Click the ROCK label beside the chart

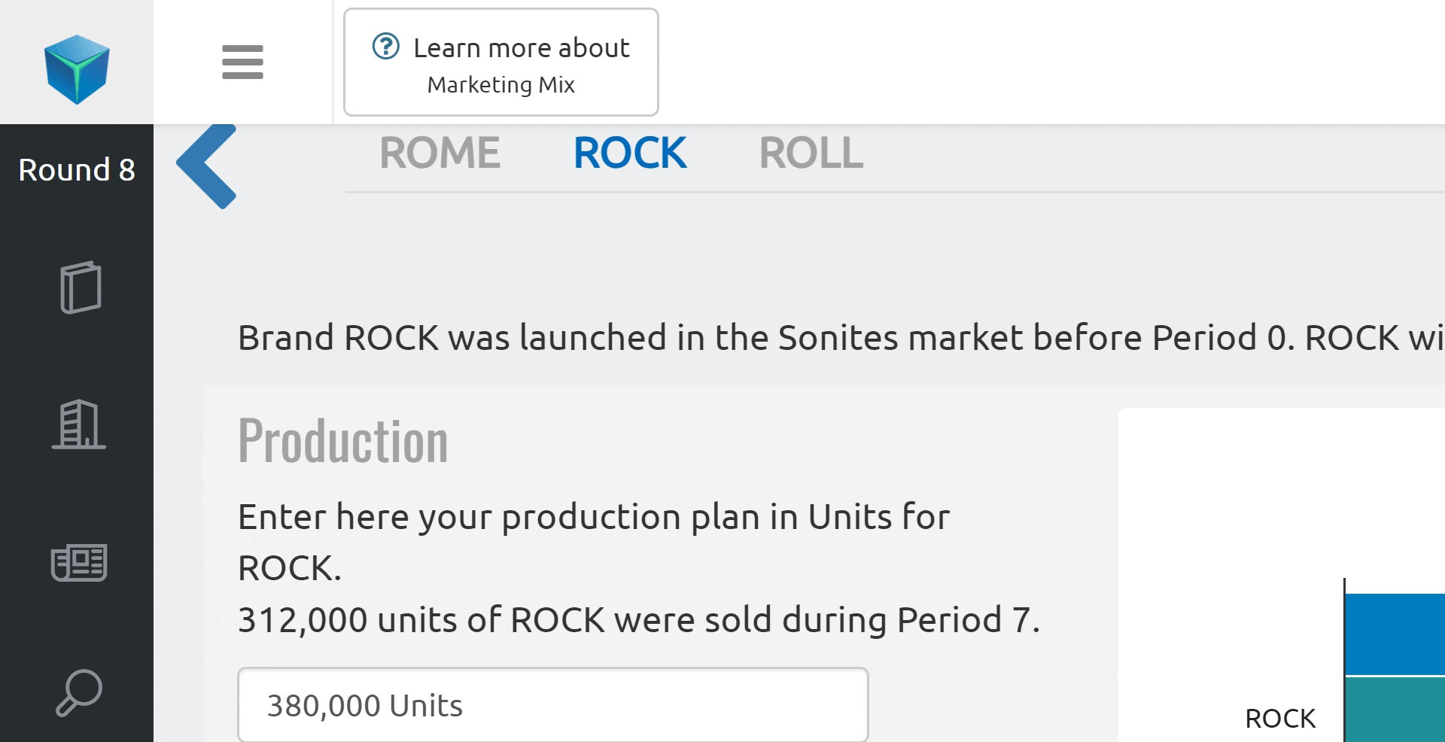click(1280, 719)
